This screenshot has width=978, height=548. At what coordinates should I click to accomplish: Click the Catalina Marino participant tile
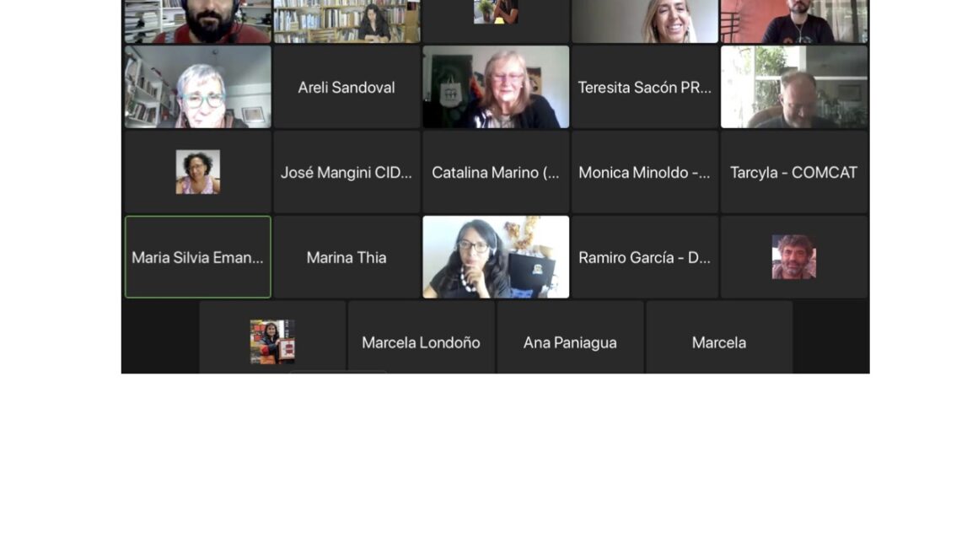pos(495,172)
